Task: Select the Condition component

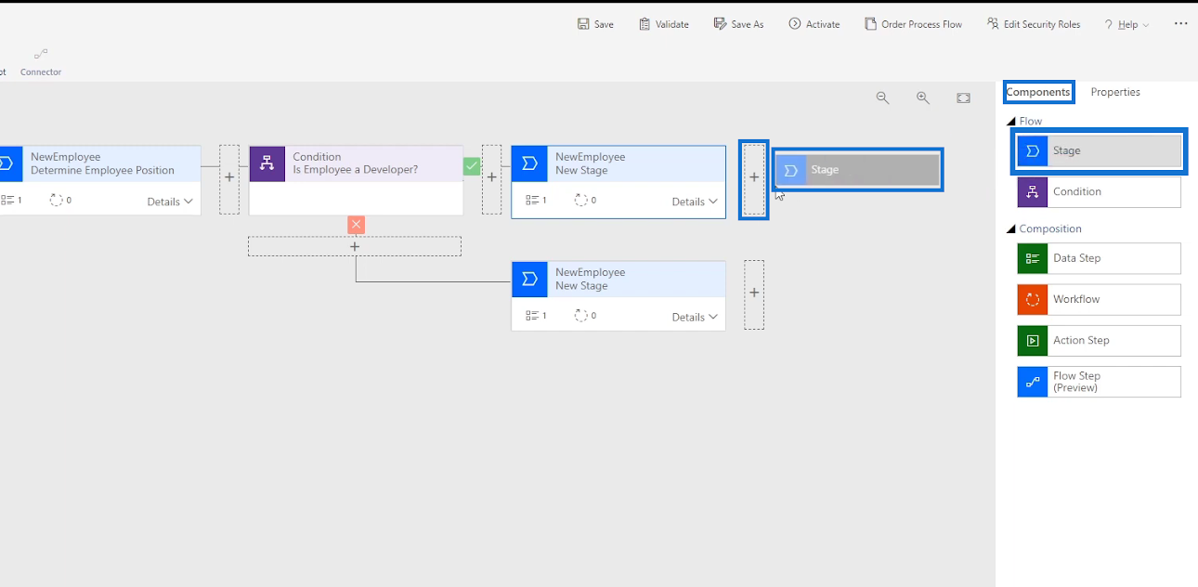Action: coord(1100,191)
